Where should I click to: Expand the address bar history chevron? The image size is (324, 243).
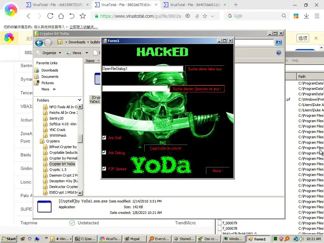[212, 16]
